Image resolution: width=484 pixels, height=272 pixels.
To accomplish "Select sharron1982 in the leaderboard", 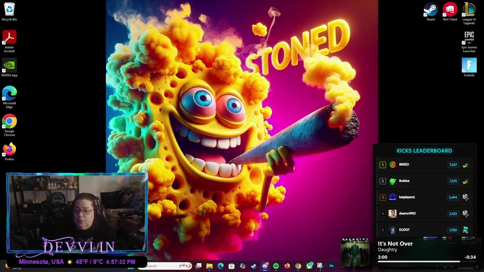I will pyautogui.click(x=424, y=213).
